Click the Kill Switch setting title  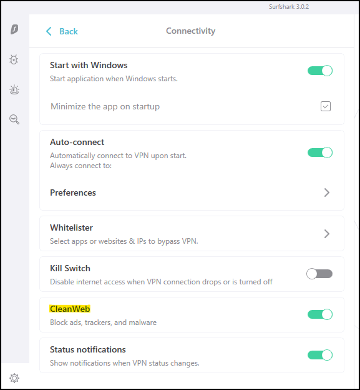tap(70, 268)
